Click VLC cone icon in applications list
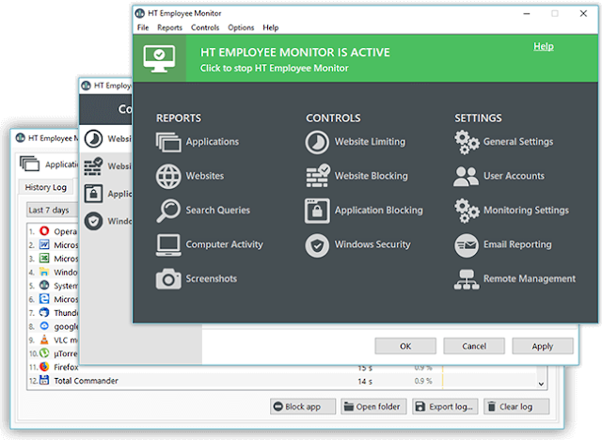Viewport: 602px width, 440px height. (x=44, y=339)
